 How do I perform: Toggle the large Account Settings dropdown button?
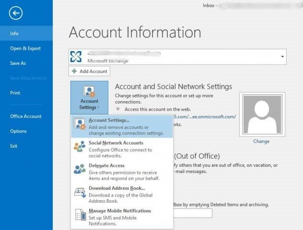tap(89, 98)
